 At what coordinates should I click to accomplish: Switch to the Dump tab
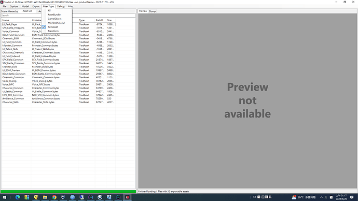pyautogui.click(x=153, y=11)
